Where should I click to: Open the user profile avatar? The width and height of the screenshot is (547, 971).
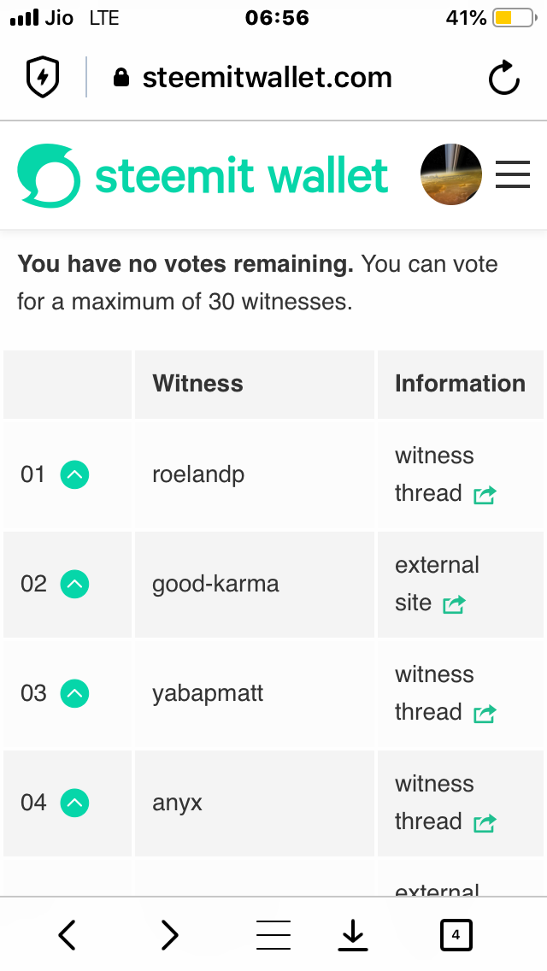(x=451, y=174)
